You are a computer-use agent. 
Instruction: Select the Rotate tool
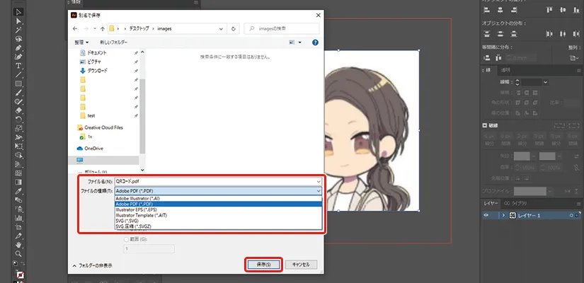pos(18,120)
